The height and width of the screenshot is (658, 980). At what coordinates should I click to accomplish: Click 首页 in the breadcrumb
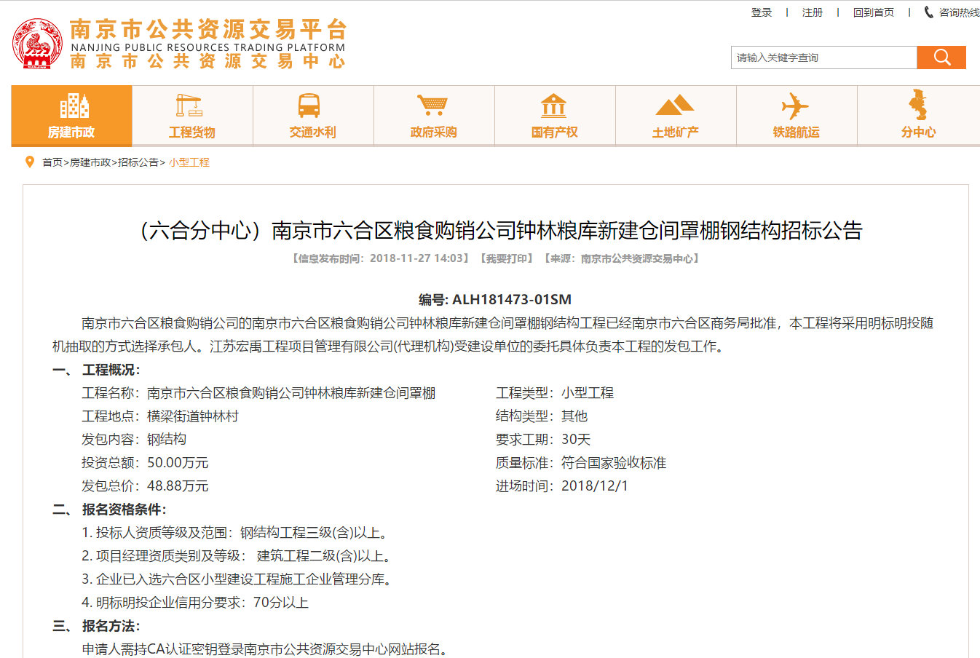tap(52, 162)
